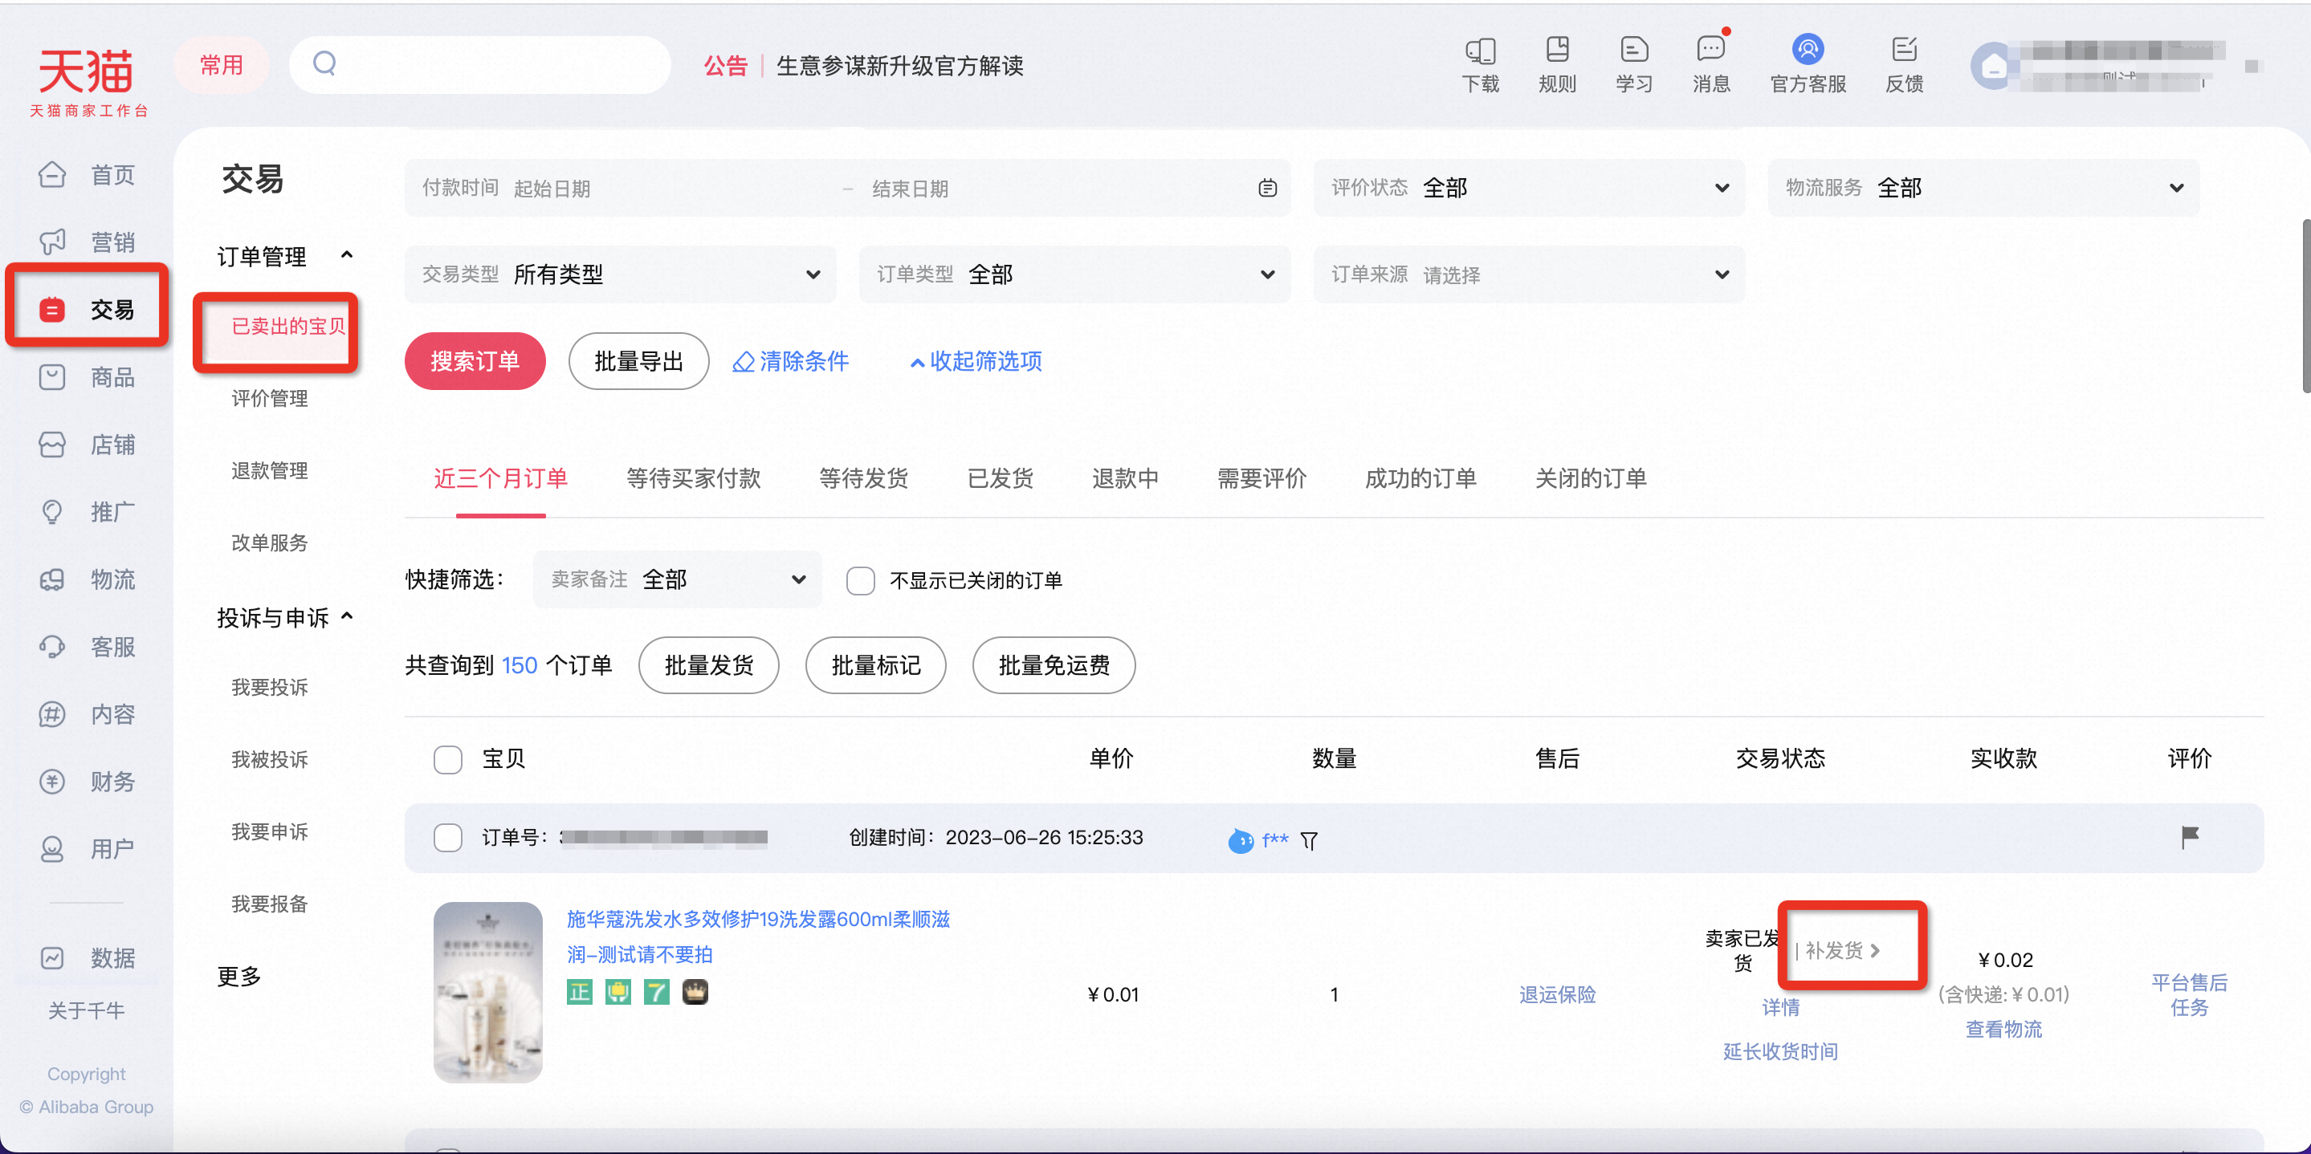Image resolution: width=2311 pixels, height=1154 pixels.
Task: Open 数据 data in sidebar
Action: pos(87,957)
